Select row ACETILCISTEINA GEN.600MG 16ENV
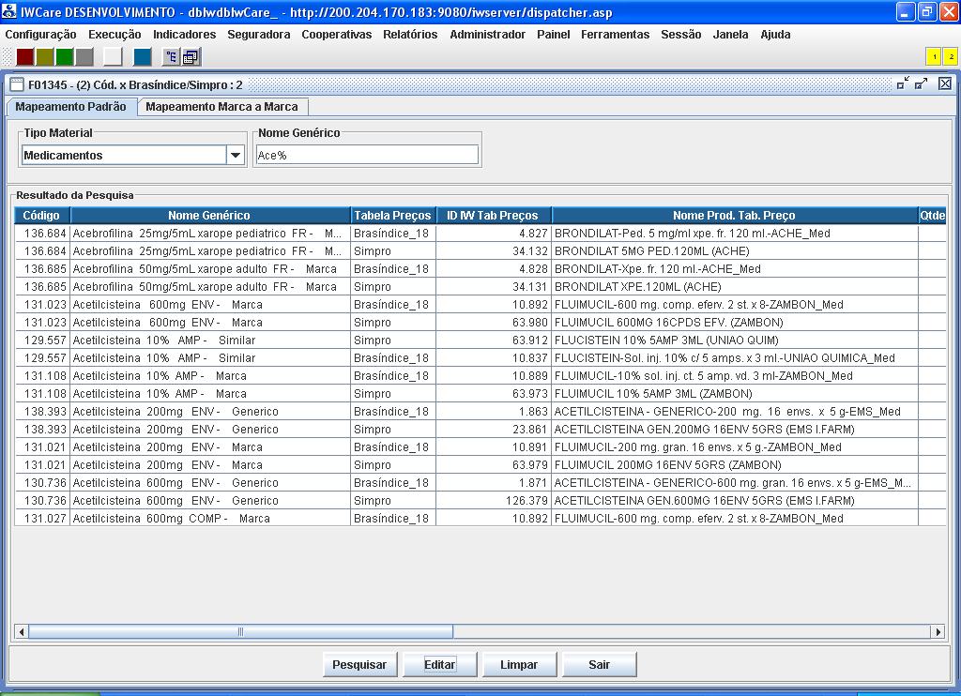The image size is (961, 696). pos(480,501)
